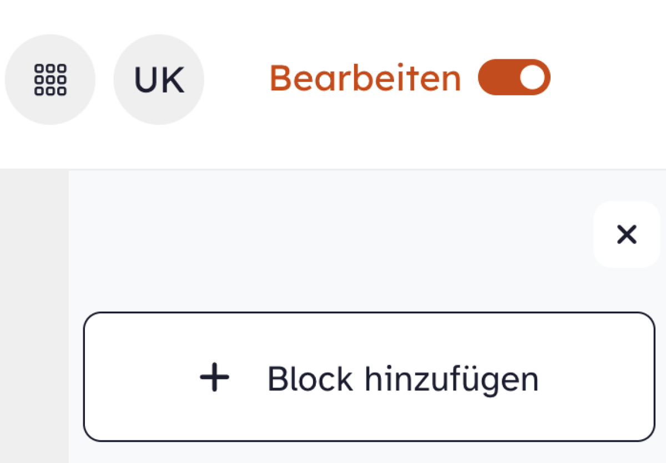Show the nine-dot grid menu

tap(50, 79)
